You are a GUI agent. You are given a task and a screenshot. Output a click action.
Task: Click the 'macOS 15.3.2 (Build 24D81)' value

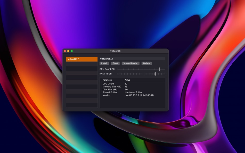pos(139,95)
